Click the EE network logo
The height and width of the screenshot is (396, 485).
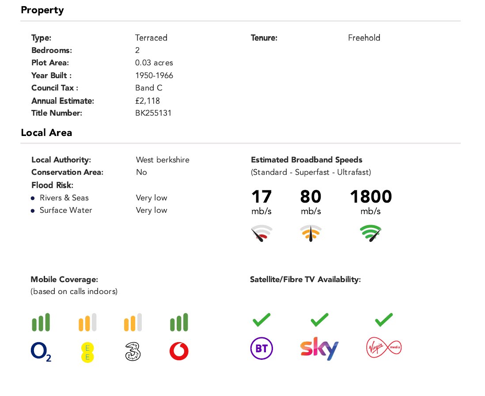tap(87, 352)
